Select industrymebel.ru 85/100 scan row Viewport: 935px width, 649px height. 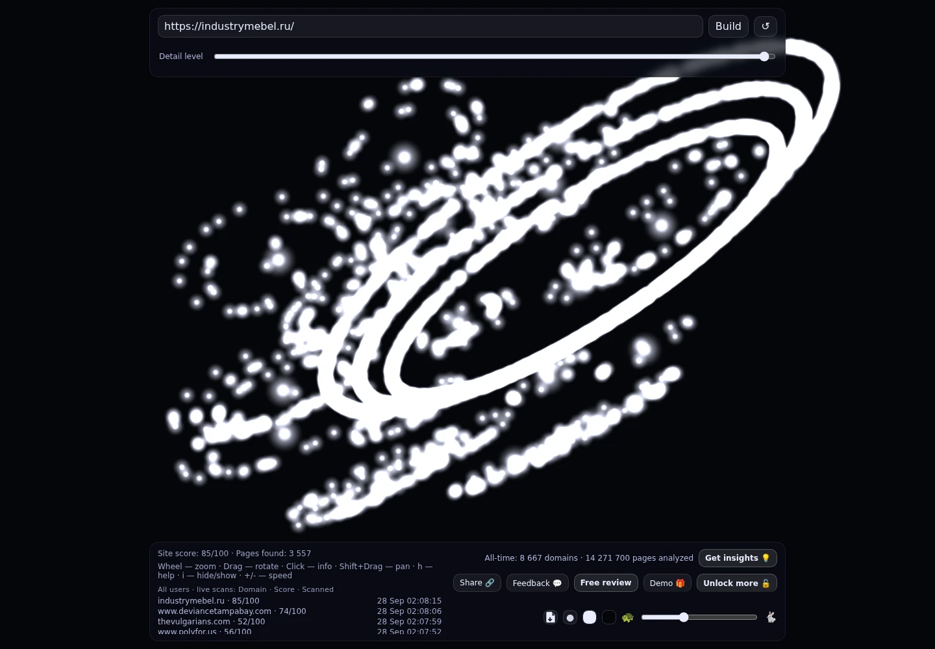[299, 601]
